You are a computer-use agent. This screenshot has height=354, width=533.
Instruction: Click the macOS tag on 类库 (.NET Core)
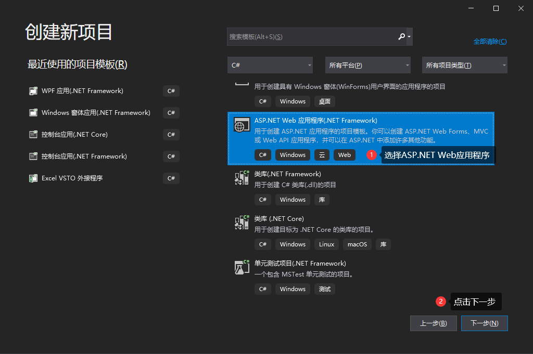pyautogui.click(x=357, y=244)
